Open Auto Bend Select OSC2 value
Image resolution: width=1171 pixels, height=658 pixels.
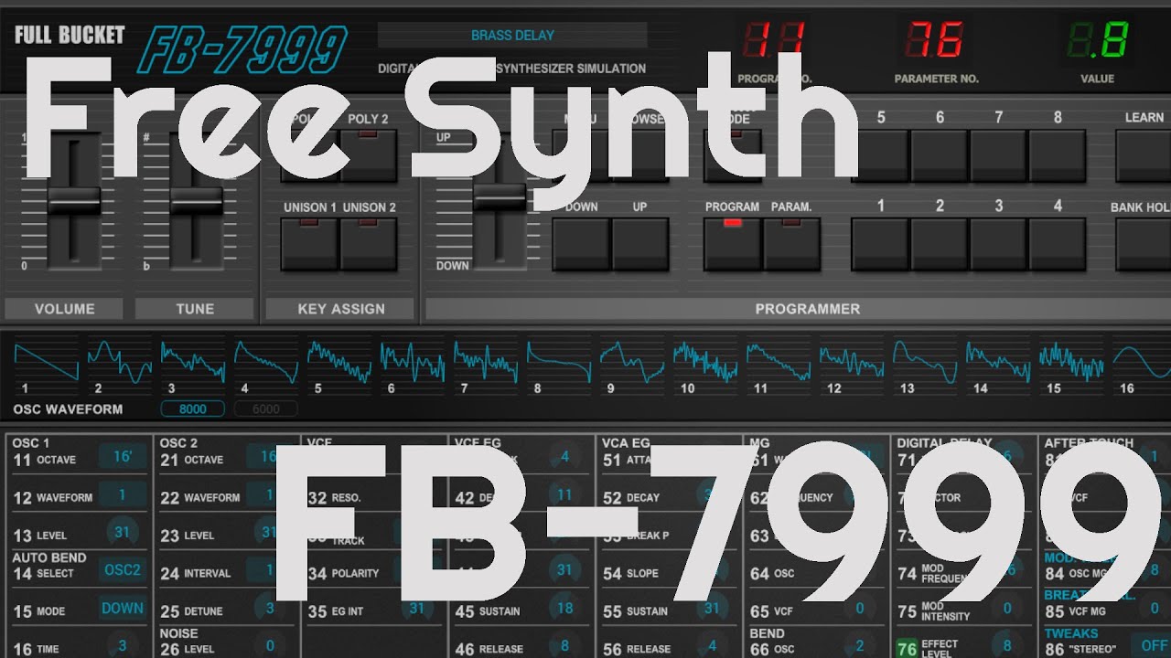pyautogui.click(x=123, y=570)
